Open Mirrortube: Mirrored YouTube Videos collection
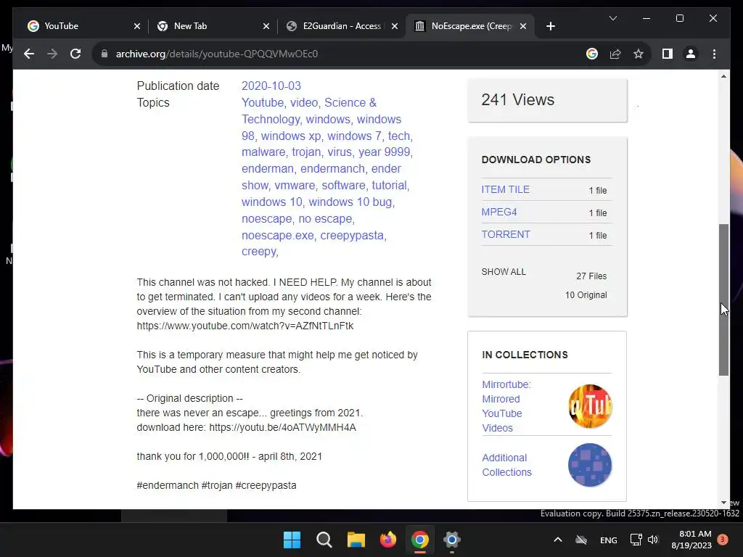This screenshot has height=557, width=743. 506,406
